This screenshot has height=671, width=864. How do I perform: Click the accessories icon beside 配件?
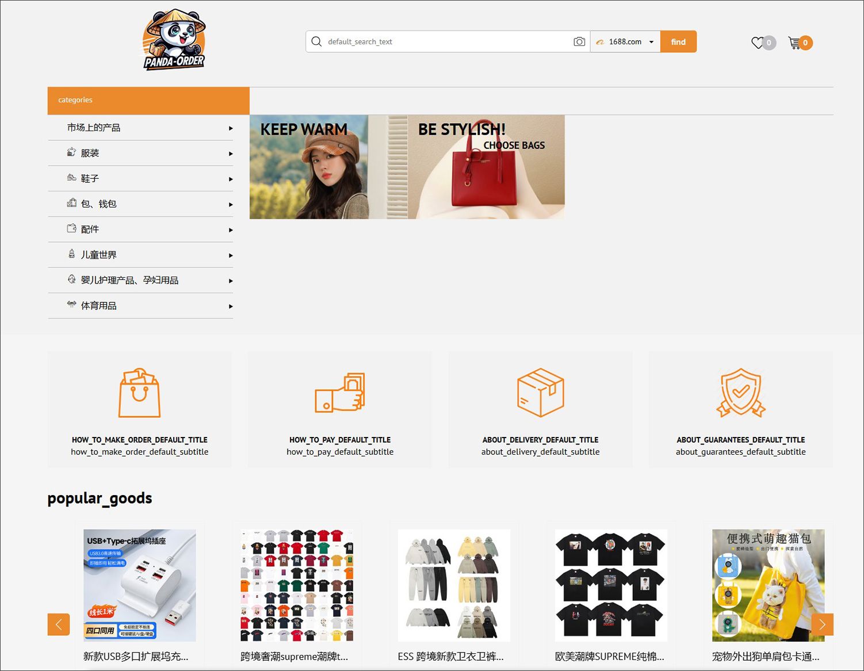[x=71, y=228]
